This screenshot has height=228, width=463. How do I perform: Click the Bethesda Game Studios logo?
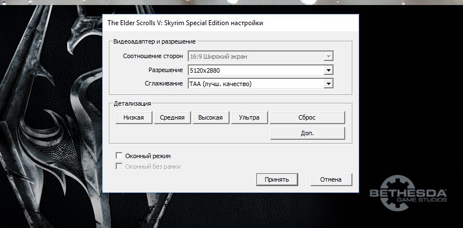[x=408, y=193]
